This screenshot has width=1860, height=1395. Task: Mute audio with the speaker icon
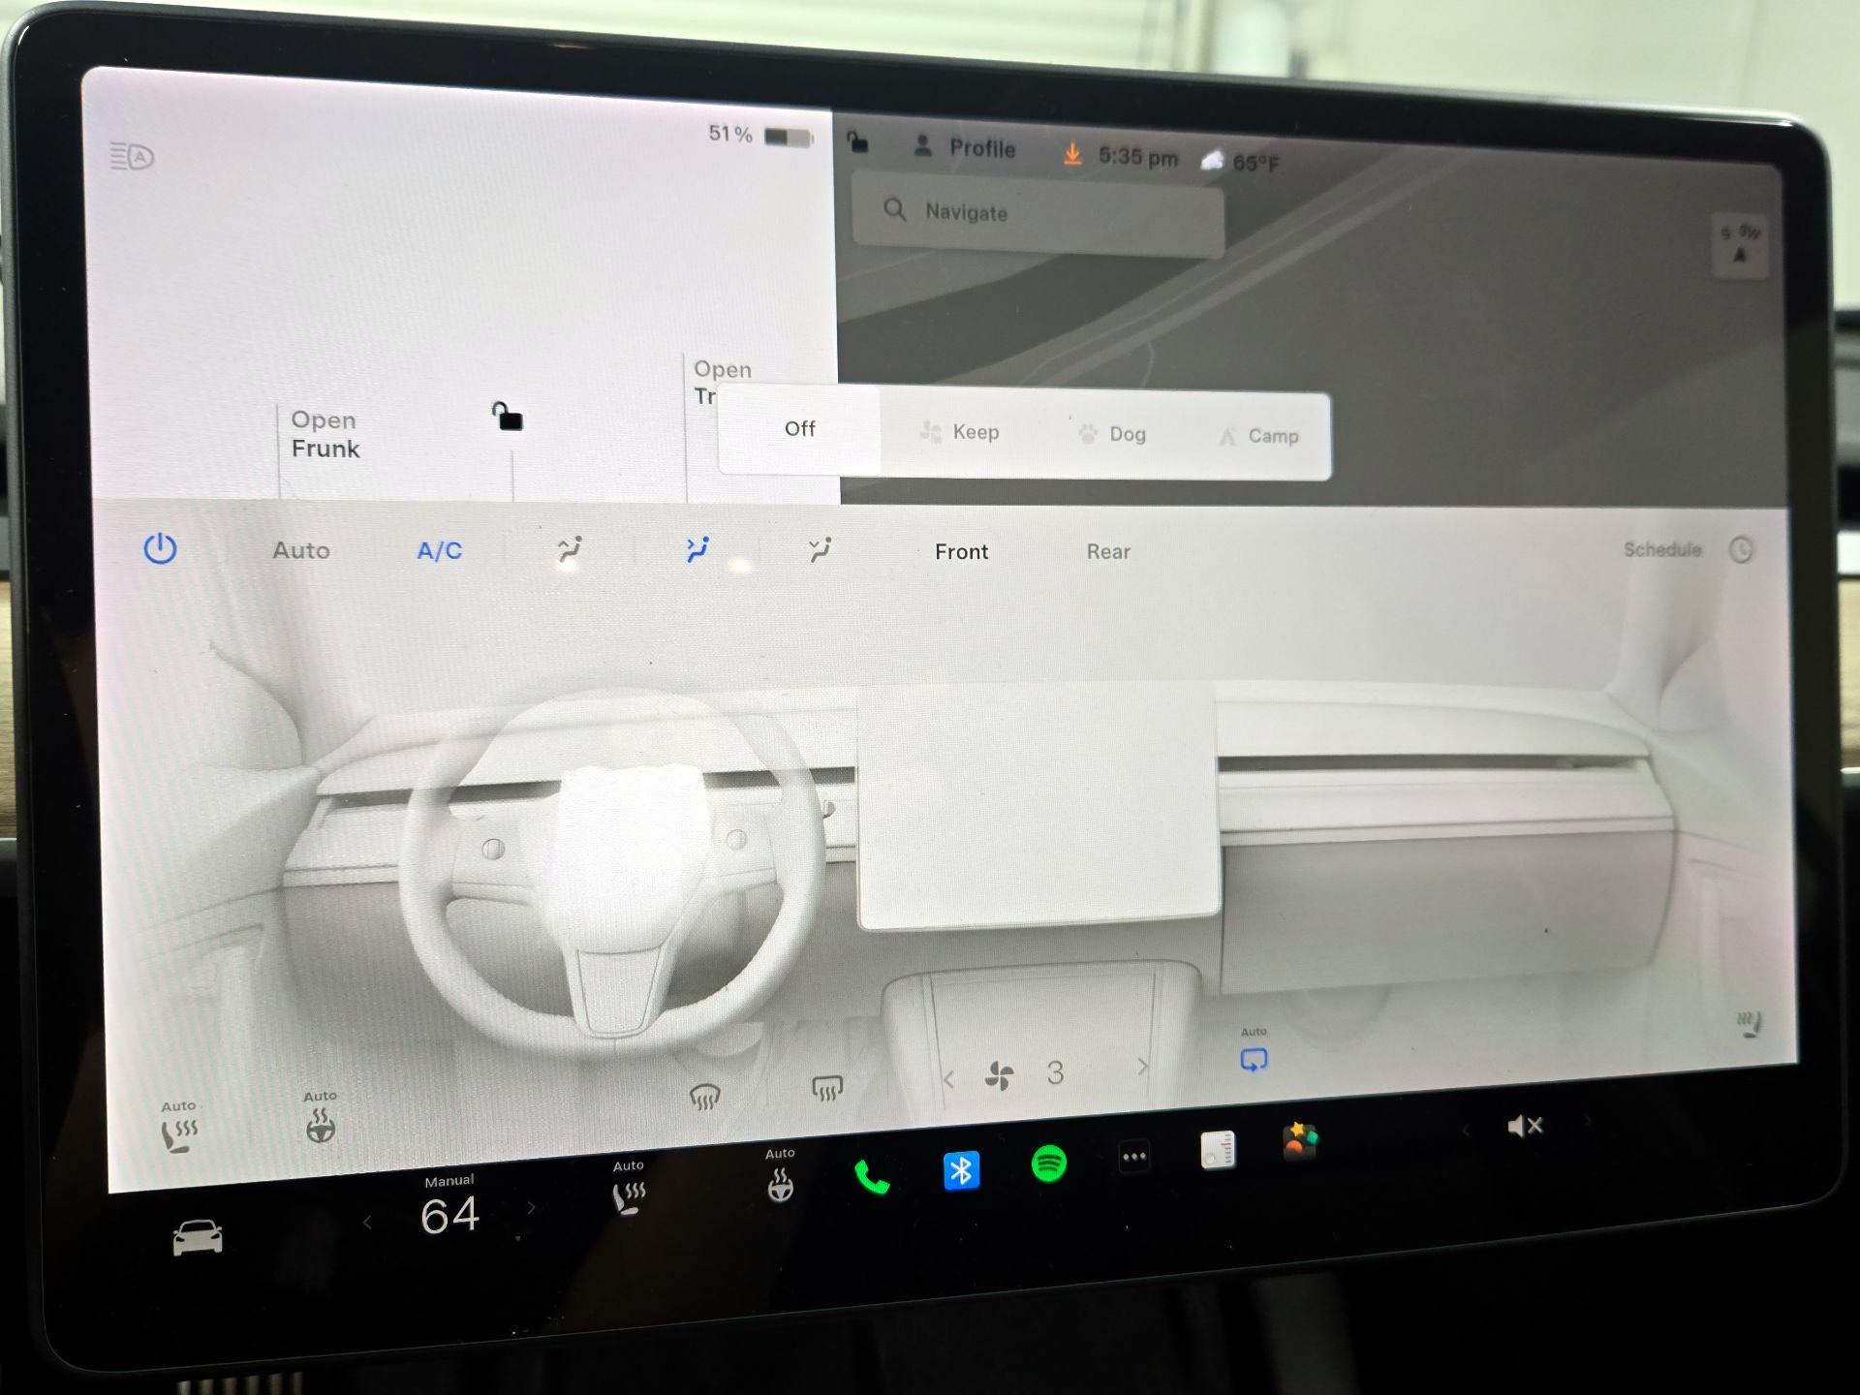click(x=1525, y=1126)
